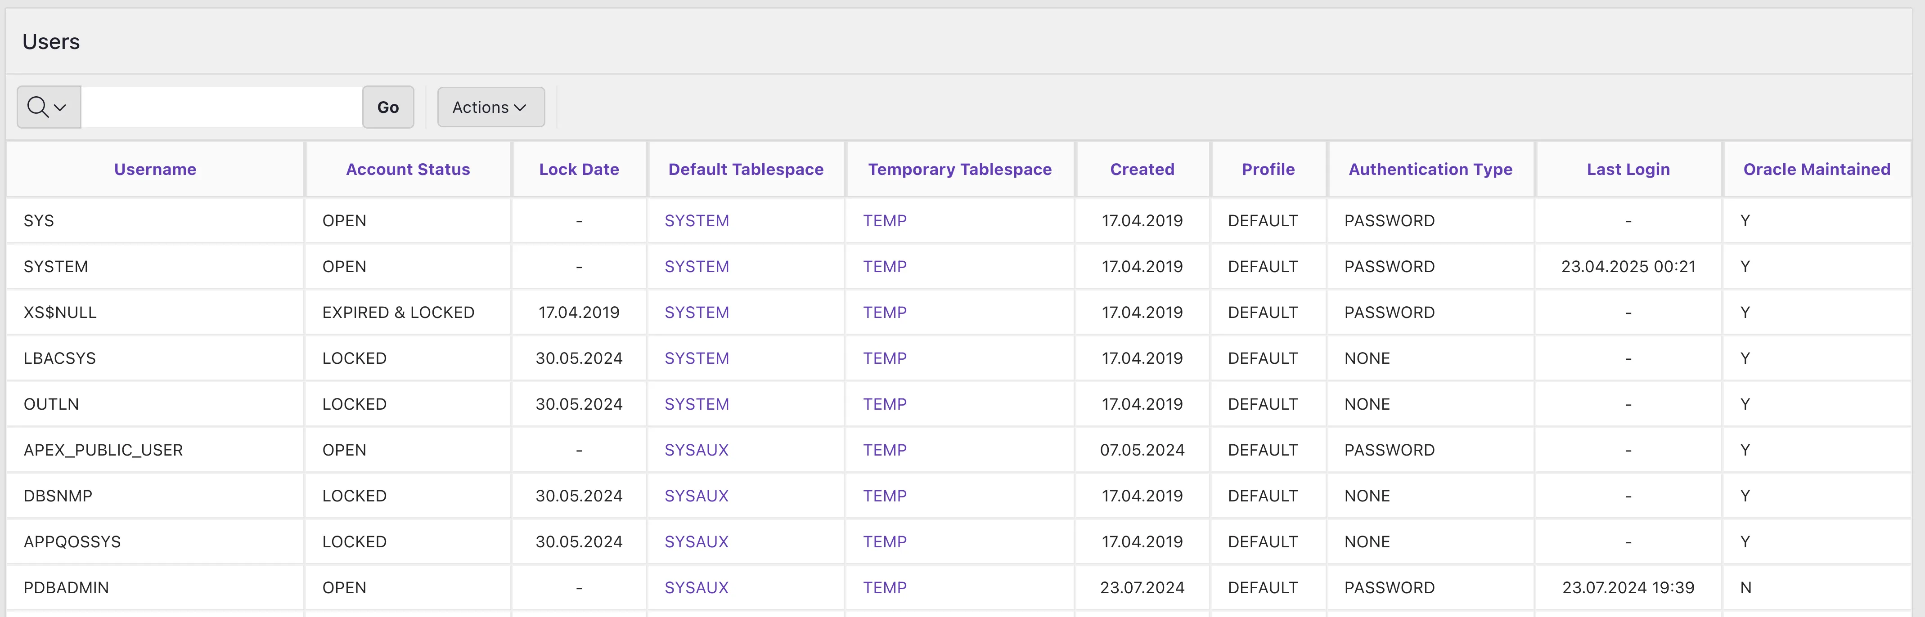
Task: Click the Lock Date column header
Action: click(578, 170)
